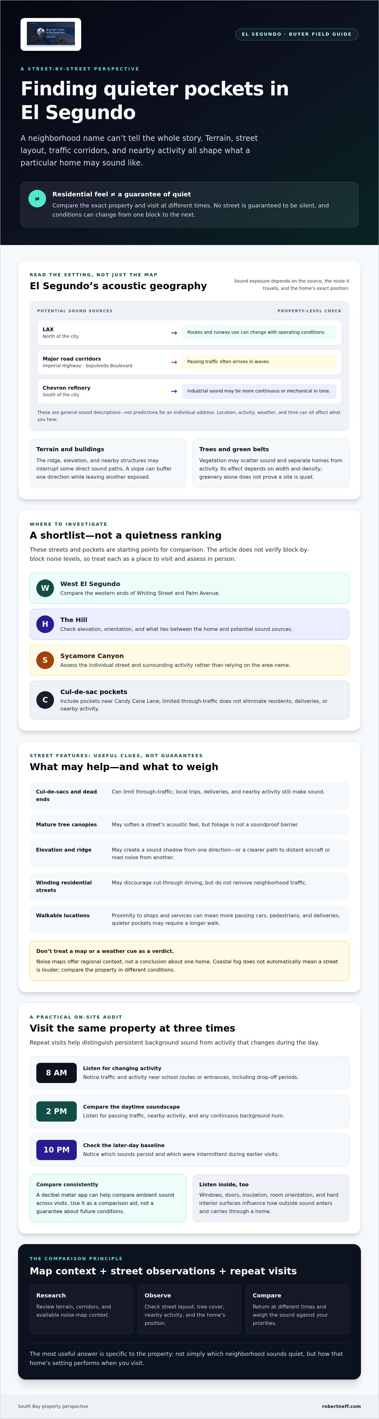Viewport: 379px width, 1419px height.
Task: Click the Trees and green belts card
Action: tap(271, 463)
